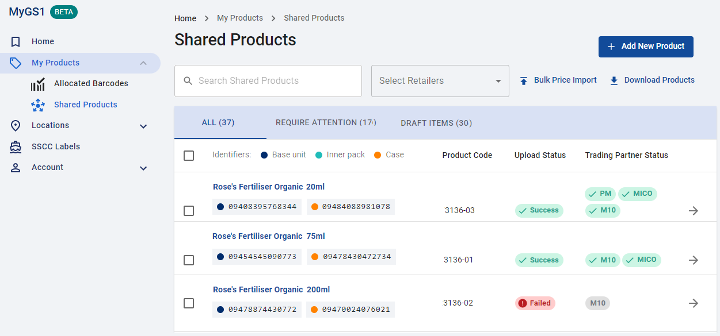Click the Download Products download icon
The image size is (720, 336).
coord(614,81)
